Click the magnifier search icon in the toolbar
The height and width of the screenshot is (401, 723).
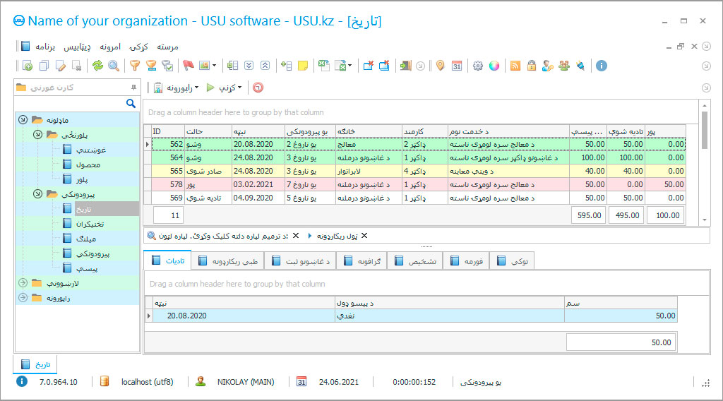pos(114,66)
